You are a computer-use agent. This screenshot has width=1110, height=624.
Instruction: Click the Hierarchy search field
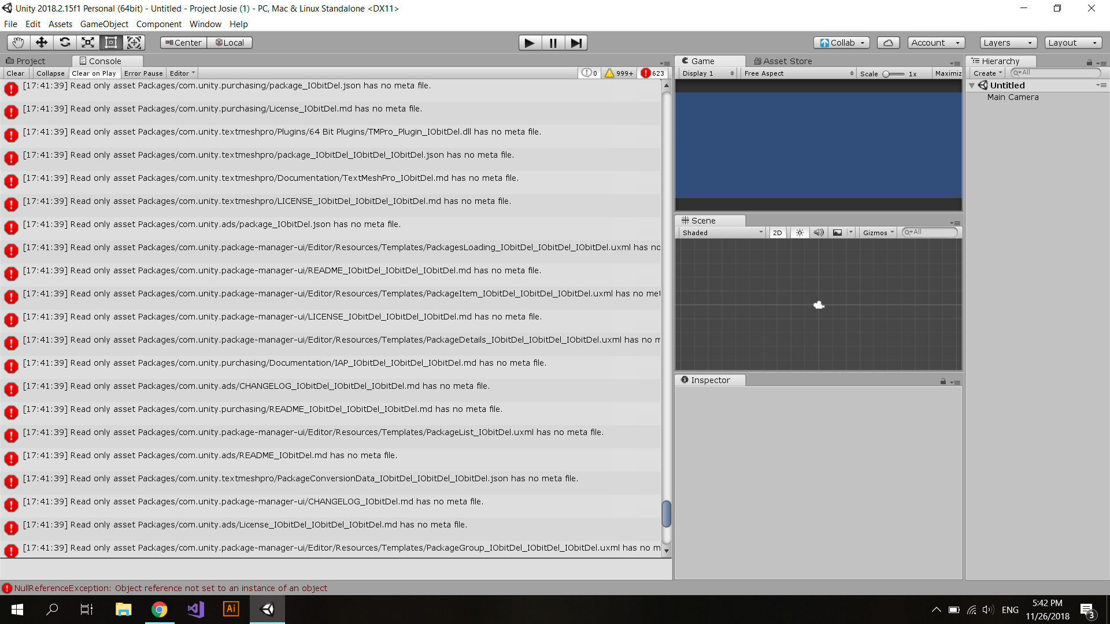[x=1056, y=73]
